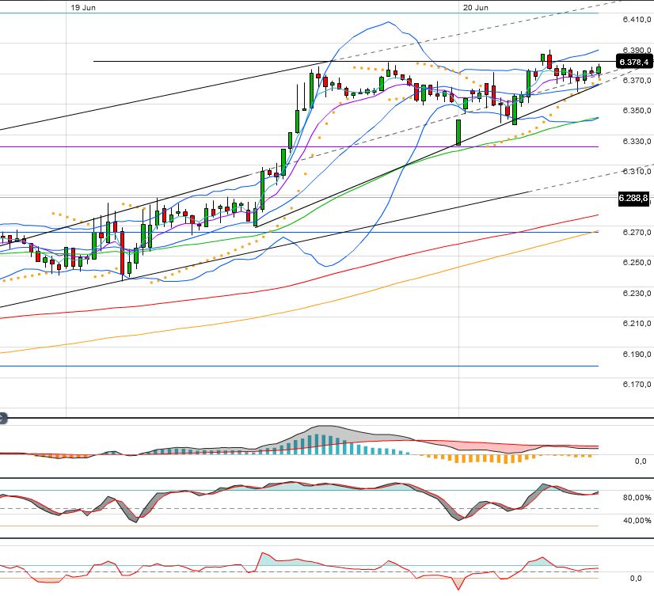Select the current price tag 6.378,4
Viewport: 654px width, 596px height.
[x=634, y=62]
